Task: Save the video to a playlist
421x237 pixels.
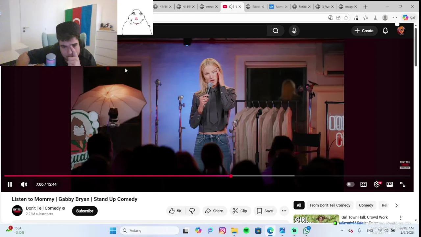Action: [264, 211]
